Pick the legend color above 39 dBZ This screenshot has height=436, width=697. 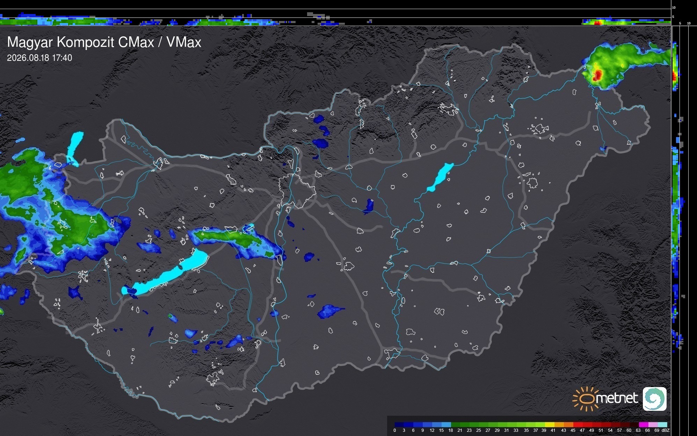click(550, 424)
